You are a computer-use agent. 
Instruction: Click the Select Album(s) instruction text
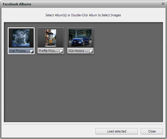[x=83, y=15]
